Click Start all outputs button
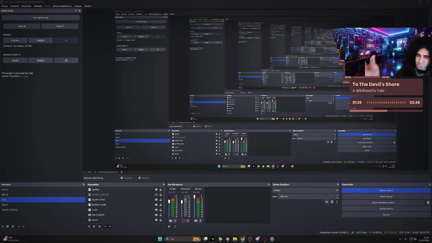 pos(22,26)
